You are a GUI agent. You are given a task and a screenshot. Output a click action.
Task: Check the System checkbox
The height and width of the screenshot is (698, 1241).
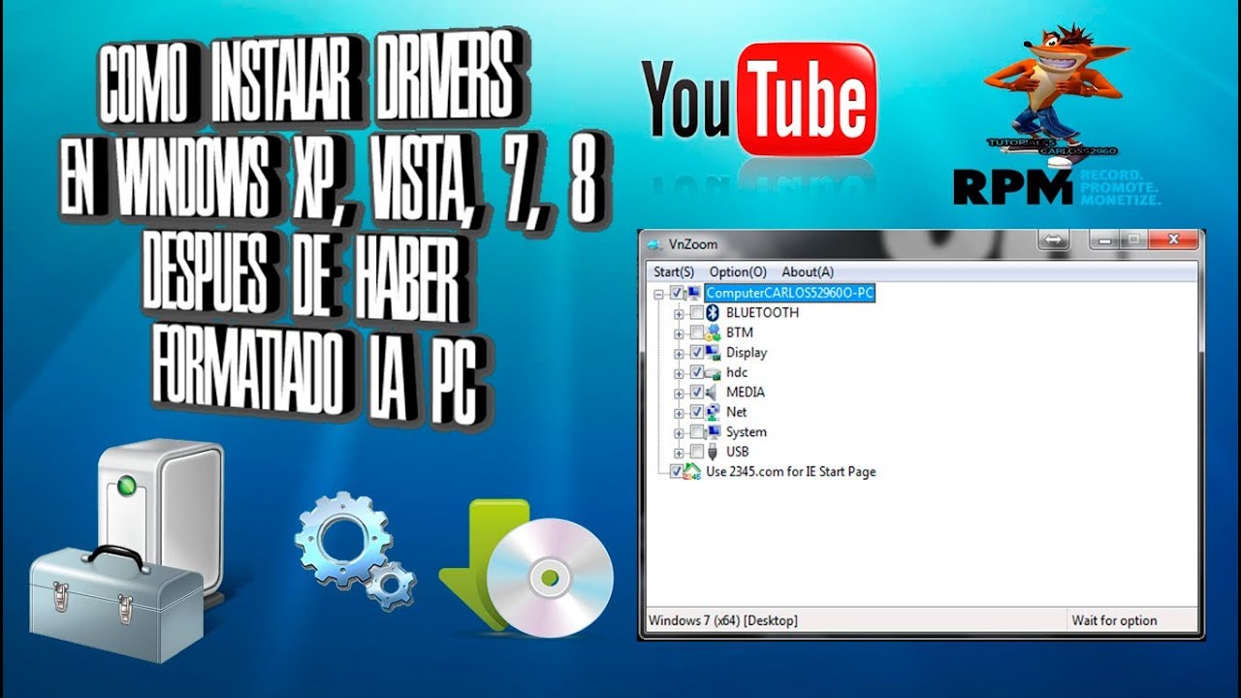(x=696, y=431)
